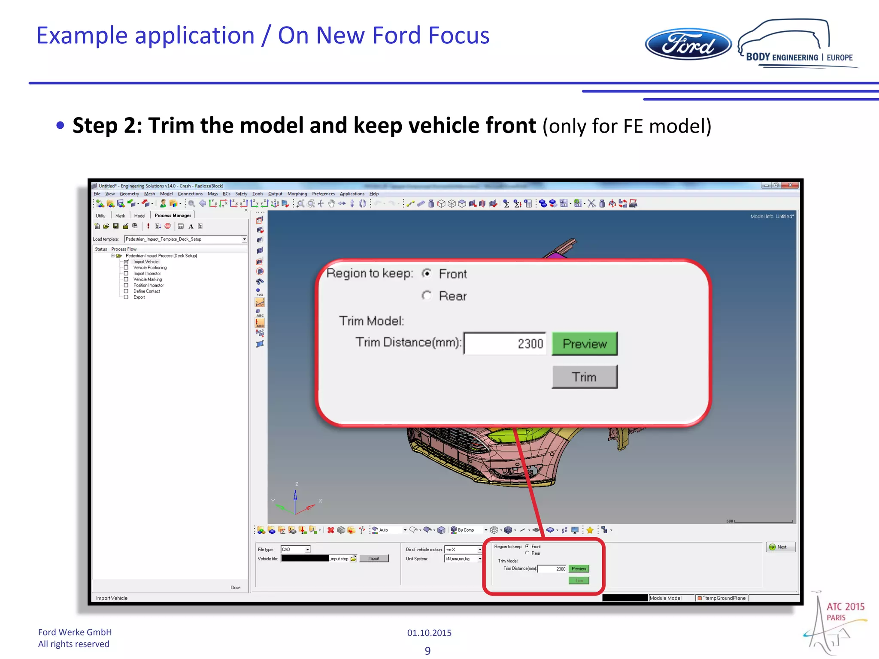Check the Position Impactor step box
The width and height of the screenshot is (879, 659).
click(x=126, y=285)
